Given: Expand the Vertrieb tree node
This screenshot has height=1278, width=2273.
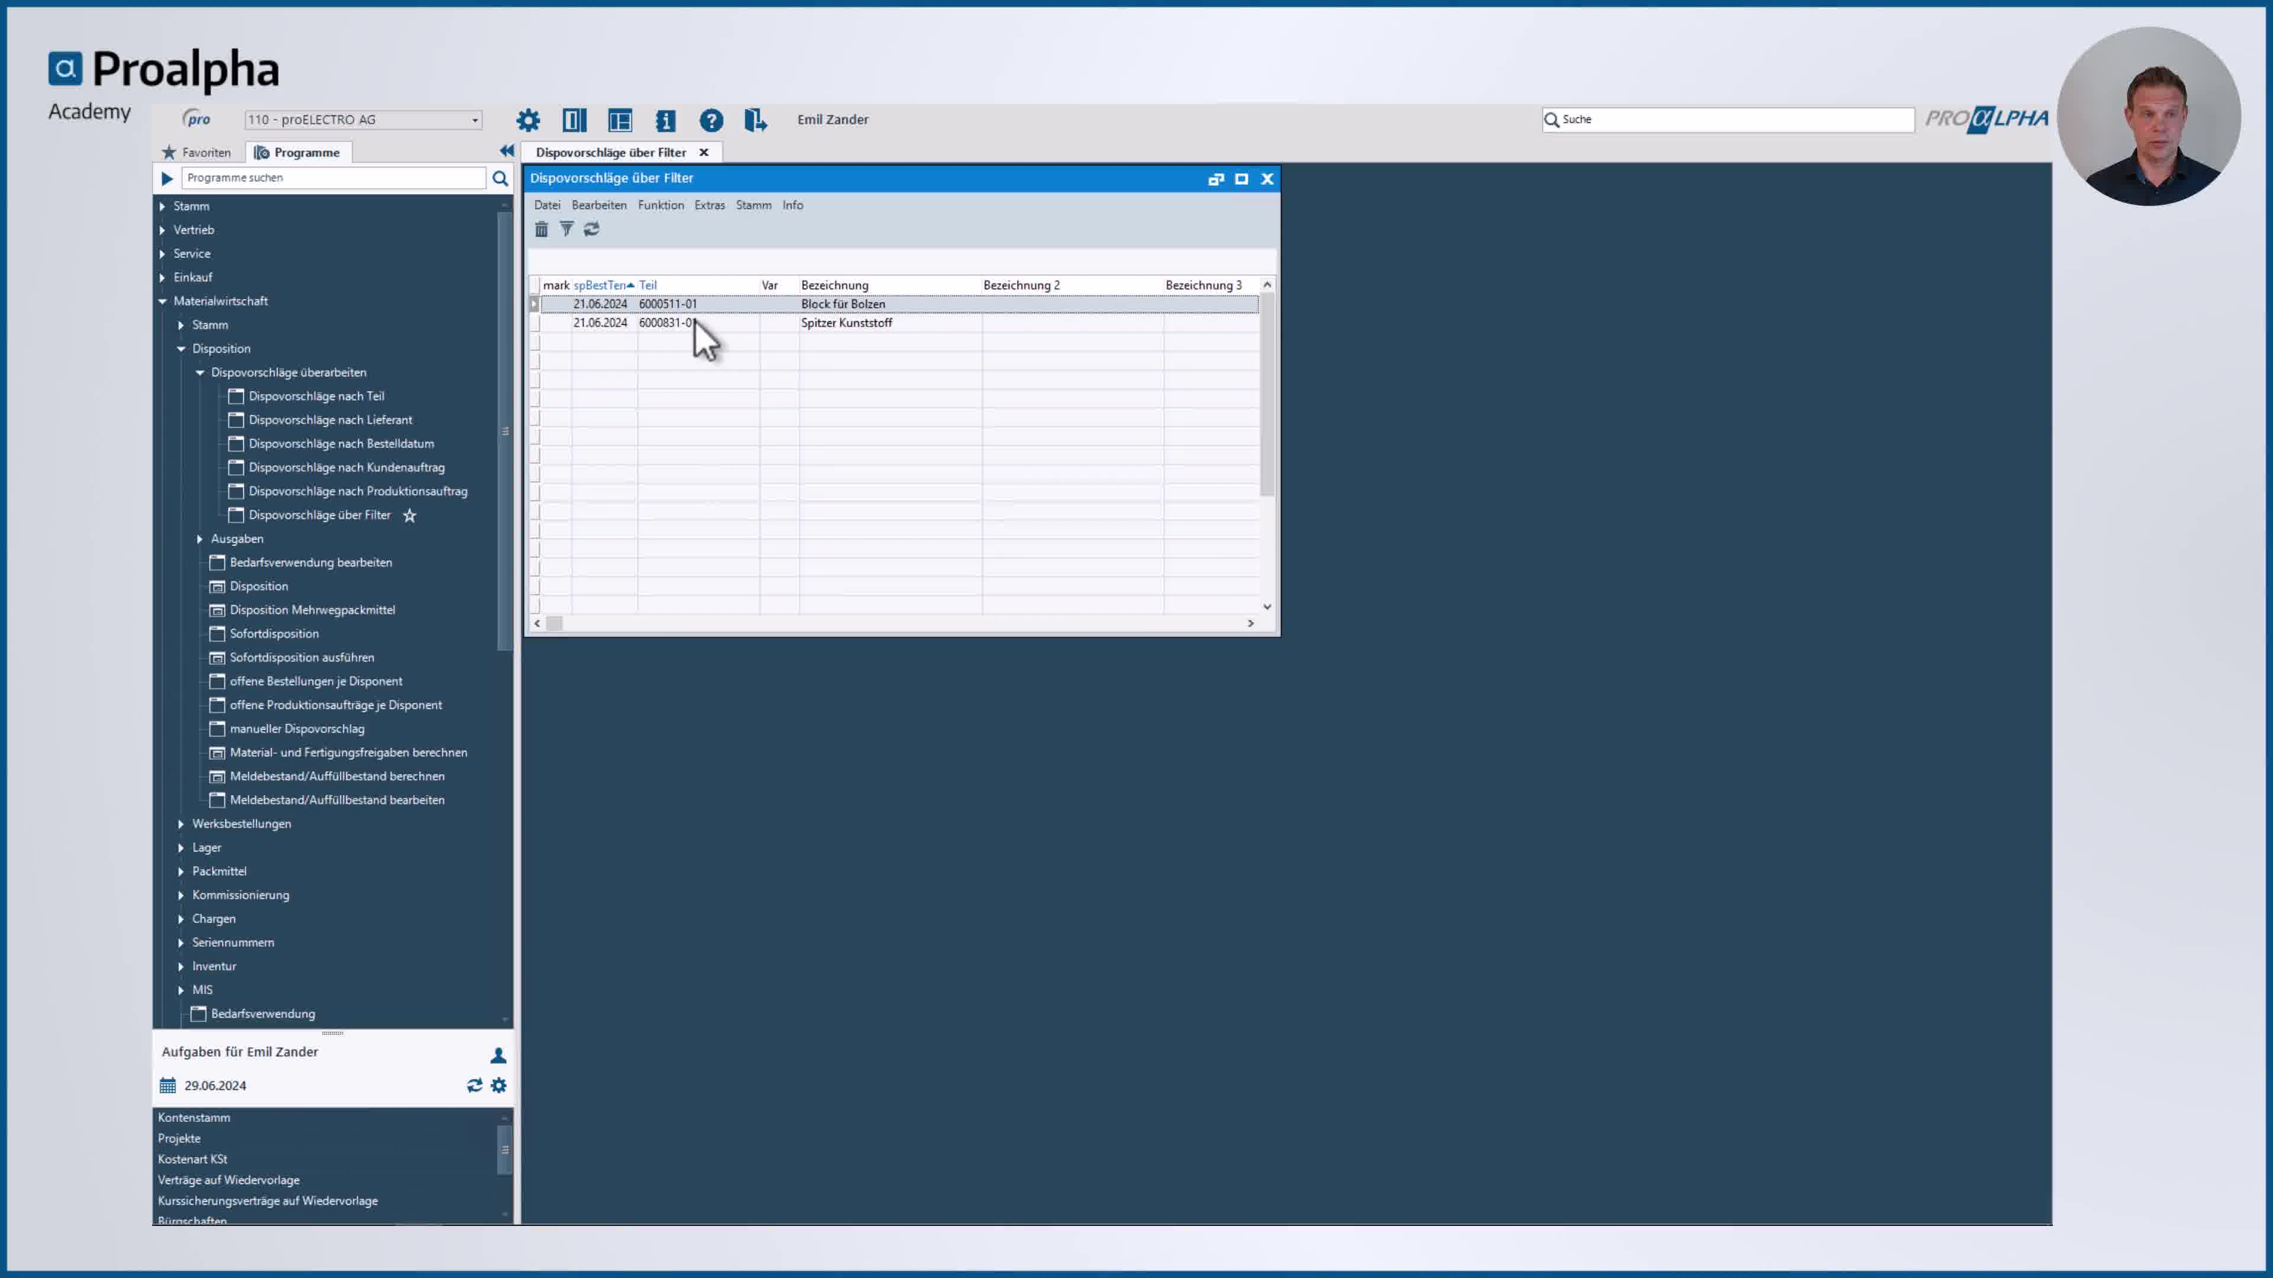Looking at the screenshot, I should pyautogui.click(x=162, y=230).
